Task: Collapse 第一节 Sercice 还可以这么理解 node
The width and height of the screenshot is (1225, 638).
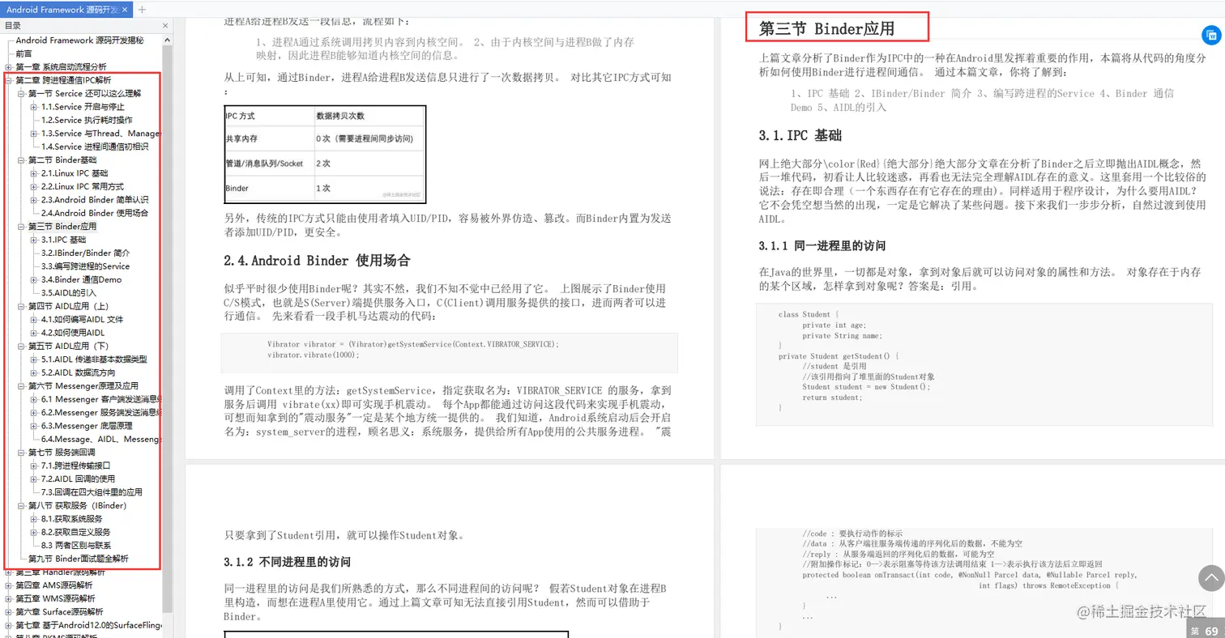Action: (x=19, y=93)
